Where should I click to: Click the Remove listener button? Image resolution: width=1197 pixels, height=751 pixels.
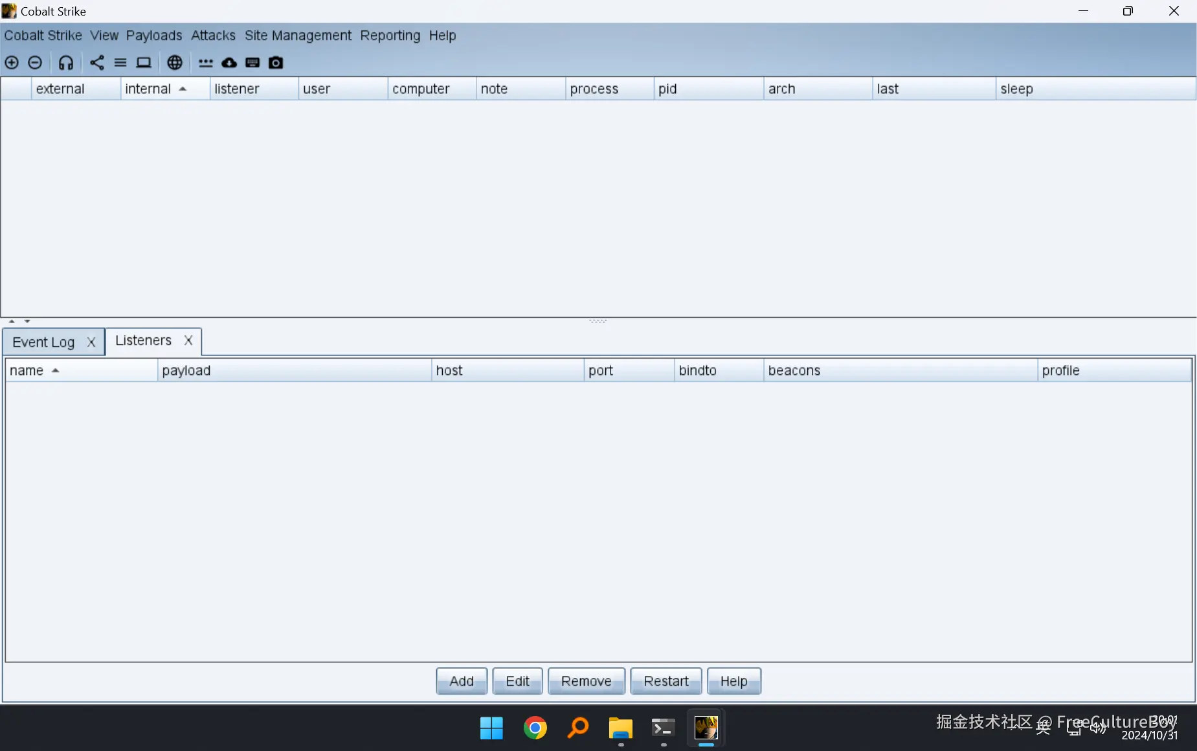click(x=587, y=681)
